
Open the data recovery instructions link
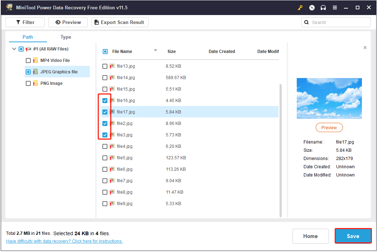pyautogui.click(x=64, y=241)
